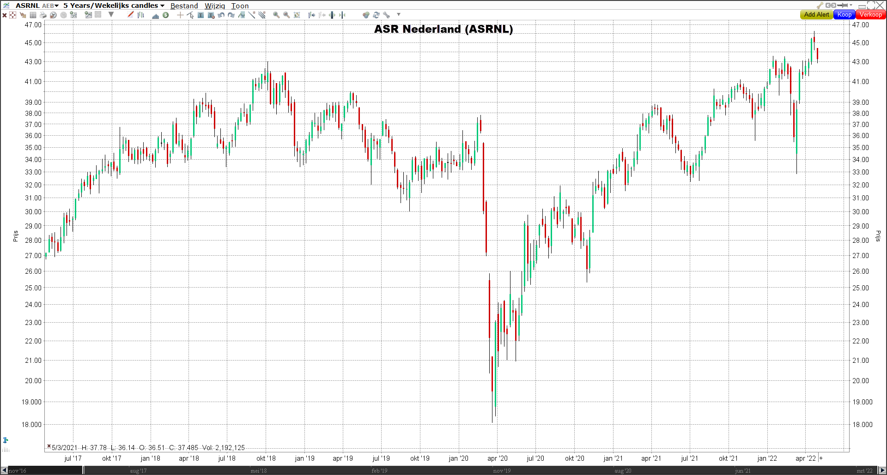Expand the toolbar overflow arrow
887x475 pixels.
click(399, 14)
